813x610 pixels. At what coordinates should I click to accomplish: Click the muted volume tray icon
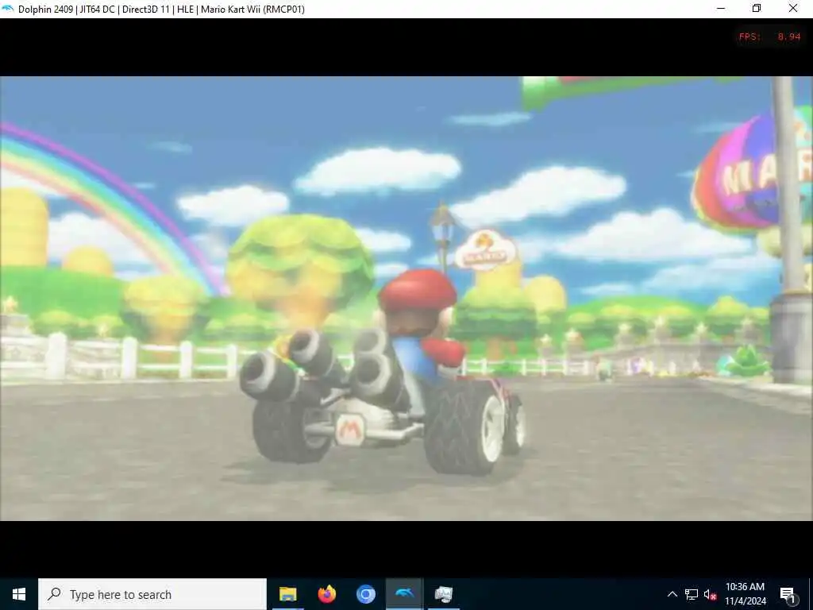tap(710, 594)
